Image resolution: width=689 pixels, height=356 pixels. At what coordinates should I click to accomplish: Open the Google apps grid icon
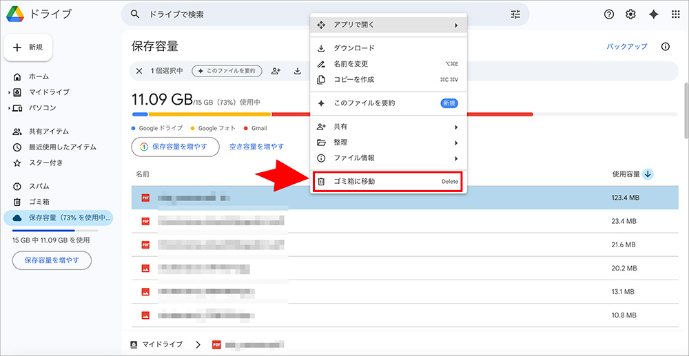coord(676,14)
